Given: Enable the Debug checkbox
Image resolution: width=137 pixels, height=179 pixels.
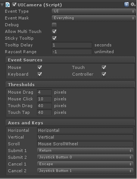Looking at the screenshot, I should pyautogui.click(x=54, y=25).
